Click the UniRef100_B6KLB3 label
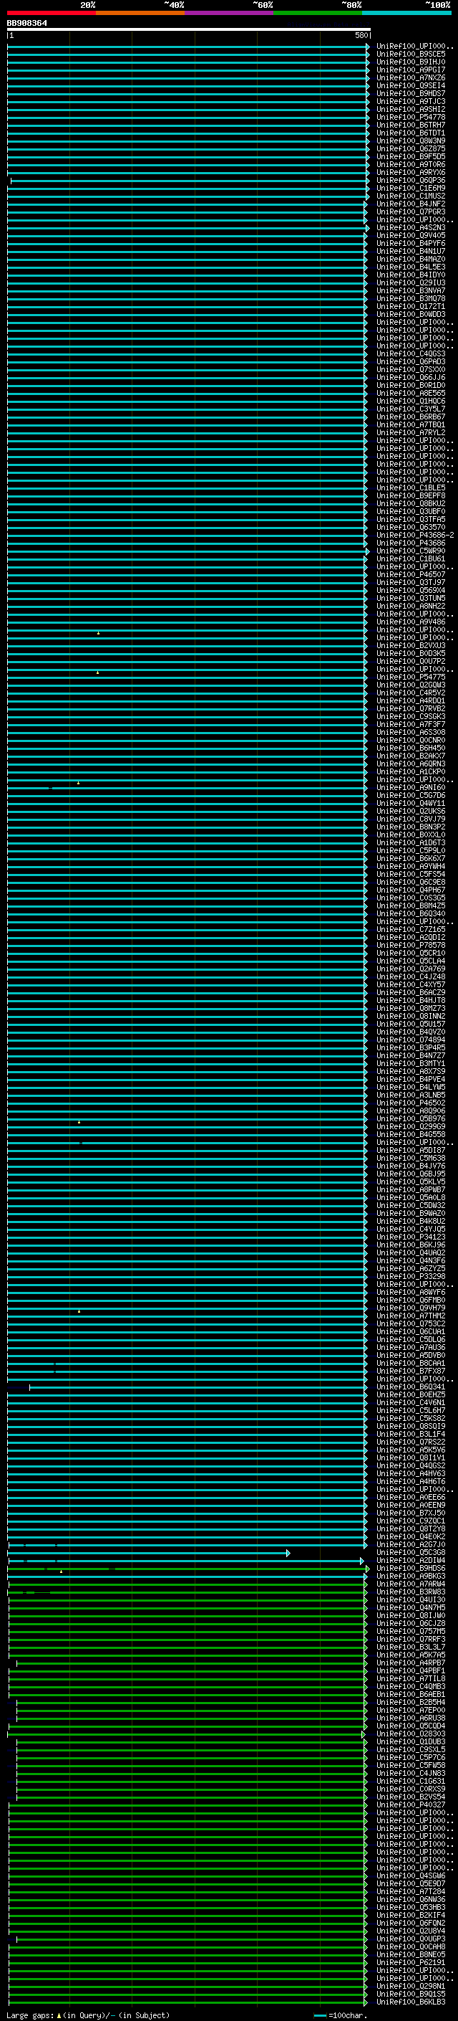 [411, 2002]
